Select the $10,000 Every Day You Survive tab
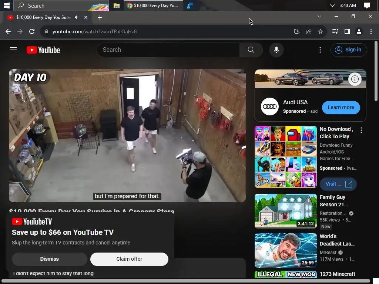This screenshot has height=284, width=379. point(44,17)
